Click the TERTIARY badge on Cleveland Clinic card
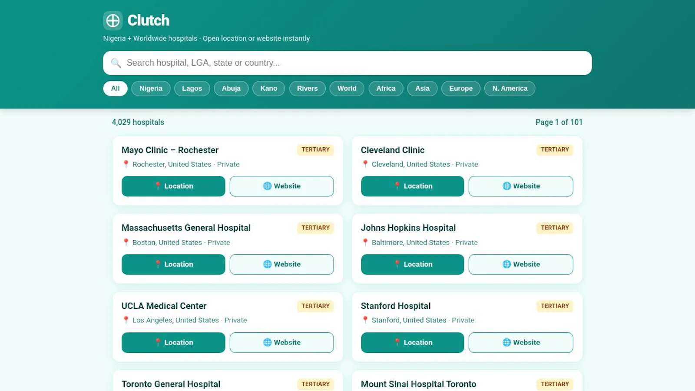 (555, 149)
